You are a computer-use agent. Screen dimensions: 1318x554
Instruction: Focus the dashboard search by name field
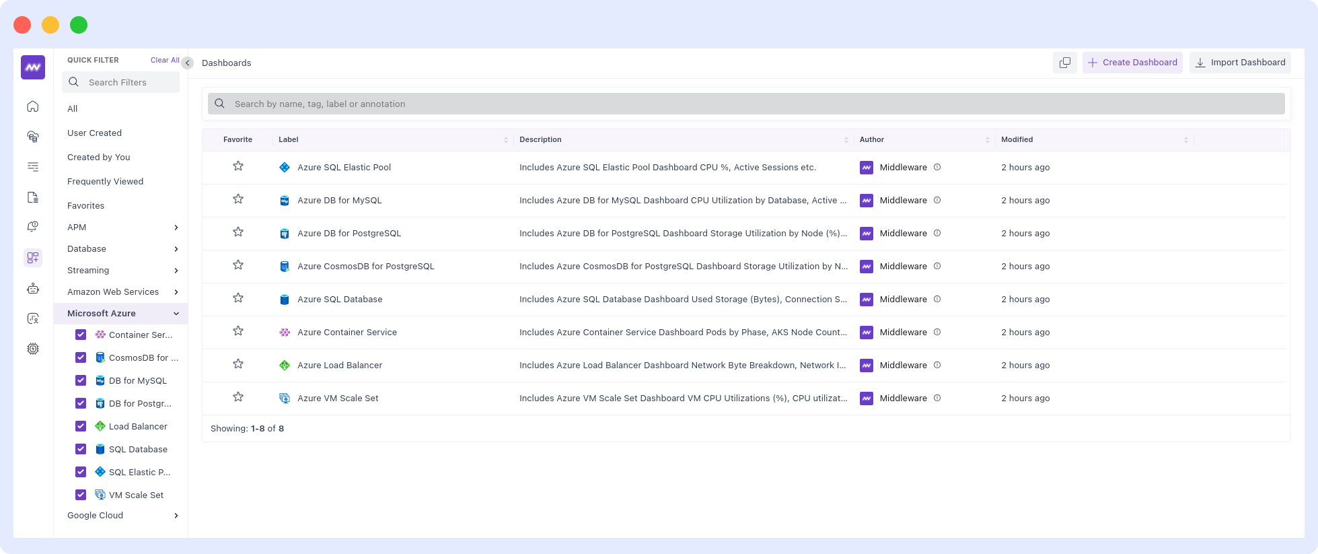(746, 104)
